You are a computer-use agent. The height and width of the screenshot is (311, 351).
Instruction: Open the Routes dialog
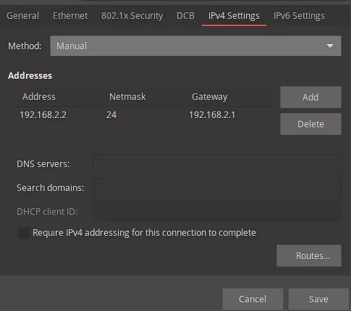309,256
